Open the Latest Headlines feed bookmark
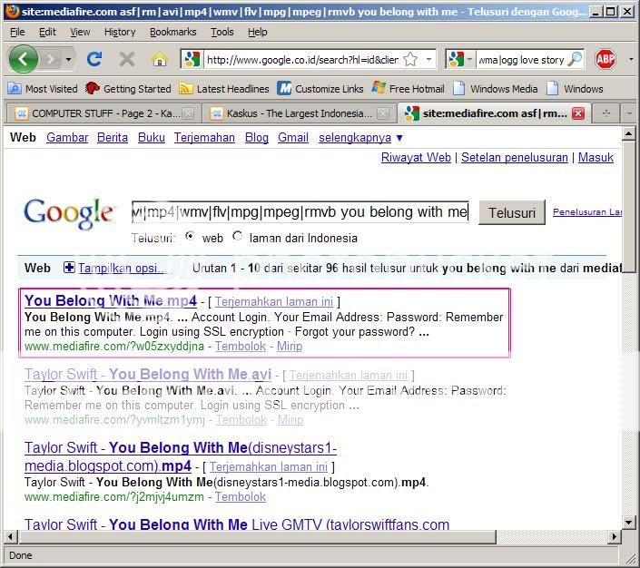The image size is (640, 568). point(224,89)
